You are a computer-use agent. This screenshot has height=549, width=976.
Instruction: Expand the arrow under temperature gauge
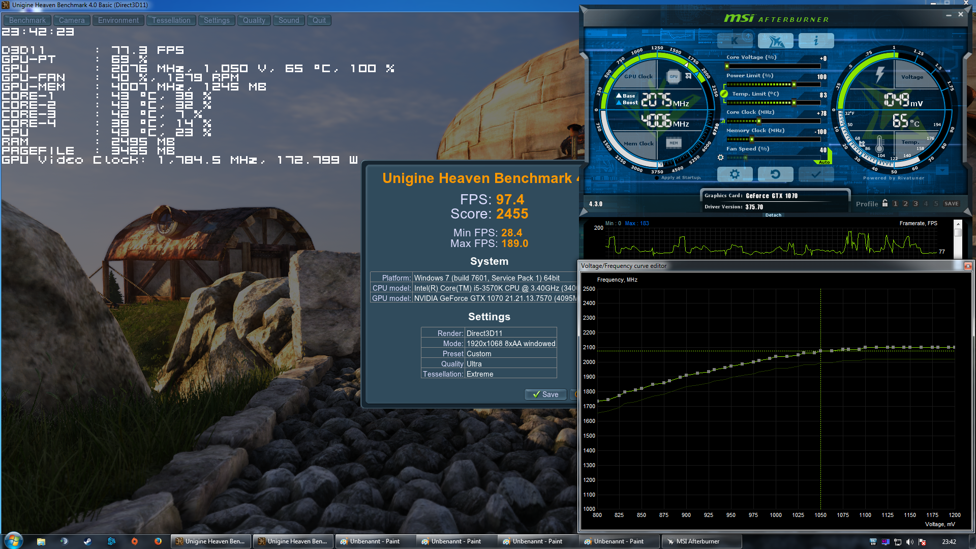(942, 170)
